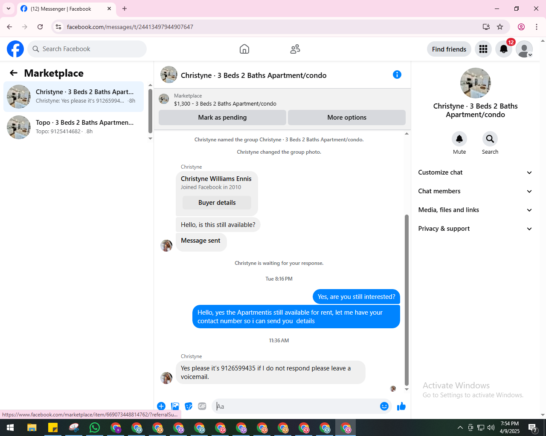Click the Find friends button
546x436 pixels.
pos(449,49)
